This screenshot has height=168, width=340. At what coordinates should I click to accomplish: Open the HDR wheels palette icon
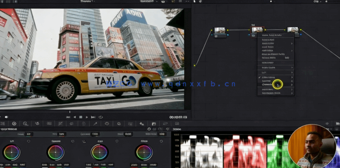pos(26,124)
